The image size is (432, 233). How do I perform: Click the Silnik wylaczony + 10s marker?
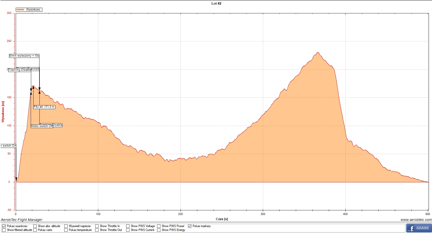[24, 56]
